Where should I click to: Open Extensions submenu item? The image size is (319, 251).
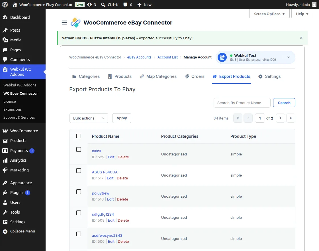pyautogui.click(x=13, y=110)
